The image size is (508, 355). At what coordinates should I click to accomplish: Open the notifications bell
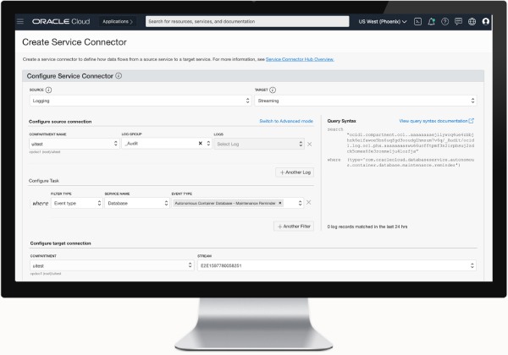coord(431,22)
